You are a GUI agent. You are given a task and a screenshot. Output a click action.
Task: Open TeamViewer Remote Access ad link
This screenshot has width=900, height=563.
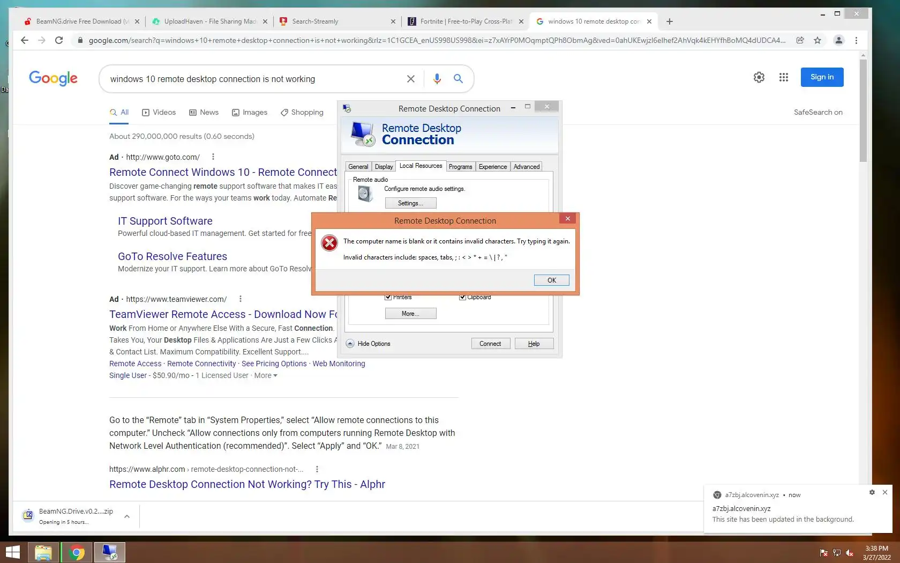pyautogui.click(x=223, y=314)
